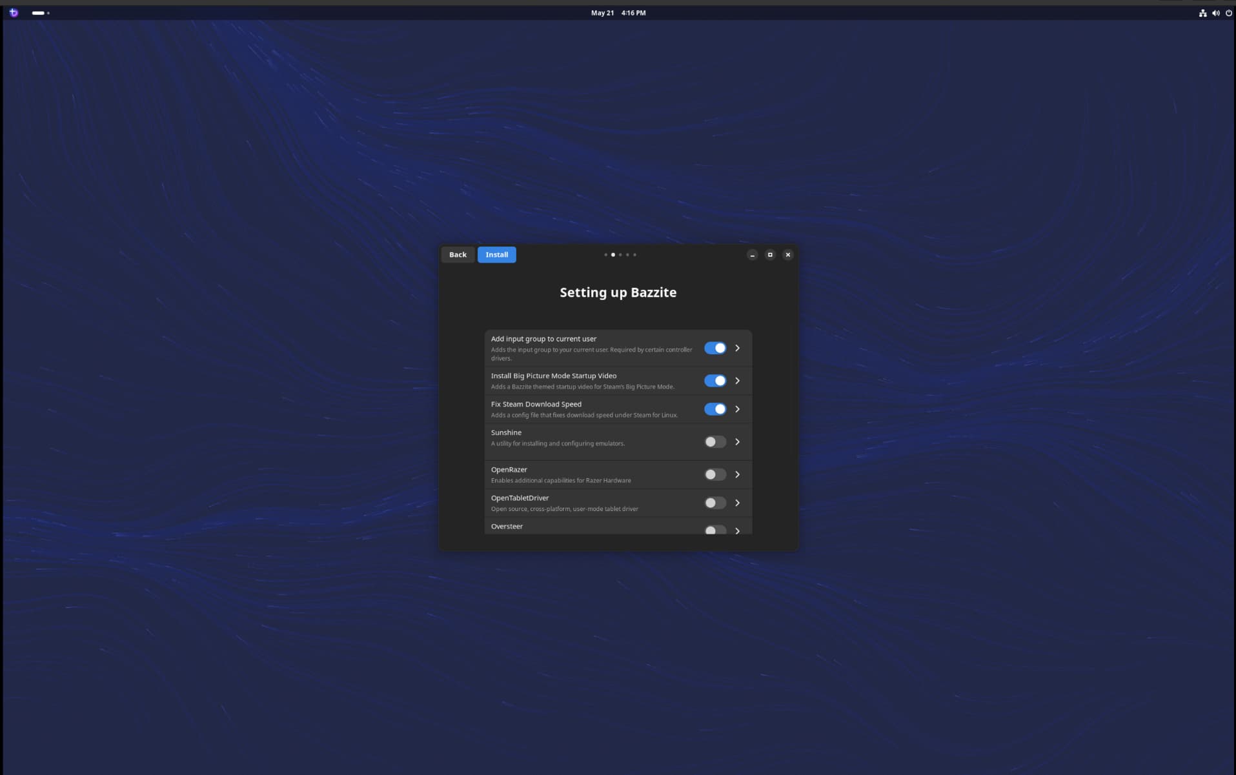The width and height of the screenshot is (1236, 775).
Task: Toggle Add input group to current user switch
Action: click(x=714, y=348)
